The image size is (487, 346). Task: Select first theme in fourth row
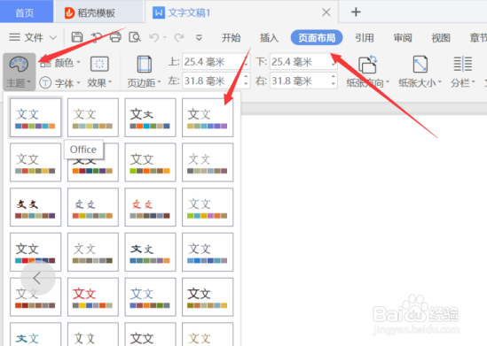click(35, 252)
